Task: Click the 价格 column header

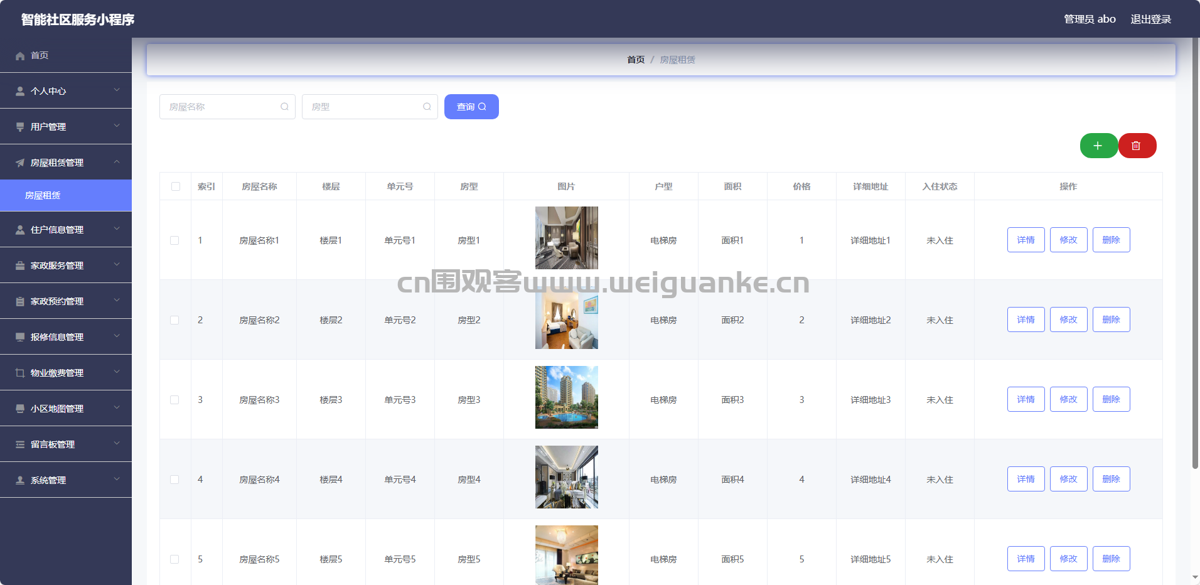Action: [x=801, y=186]
